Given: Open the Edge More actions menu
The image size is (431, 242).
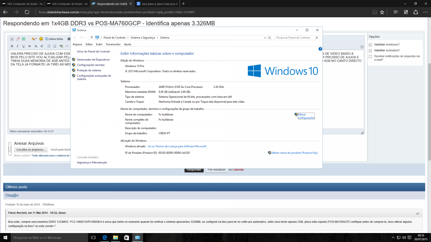Looking at the screenshot, I should point(426,12).
